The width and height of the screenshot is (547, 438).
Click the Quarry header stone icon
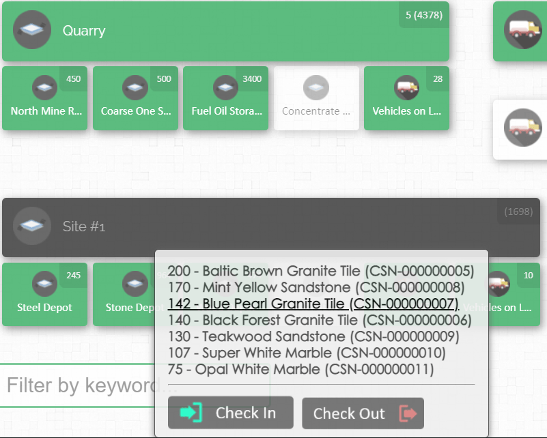point(32,30)
